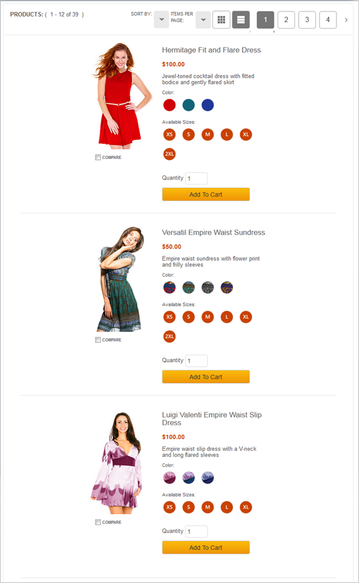Switch to list view layout
This screenshot has height=583, width=359.
tap(241, 19)
